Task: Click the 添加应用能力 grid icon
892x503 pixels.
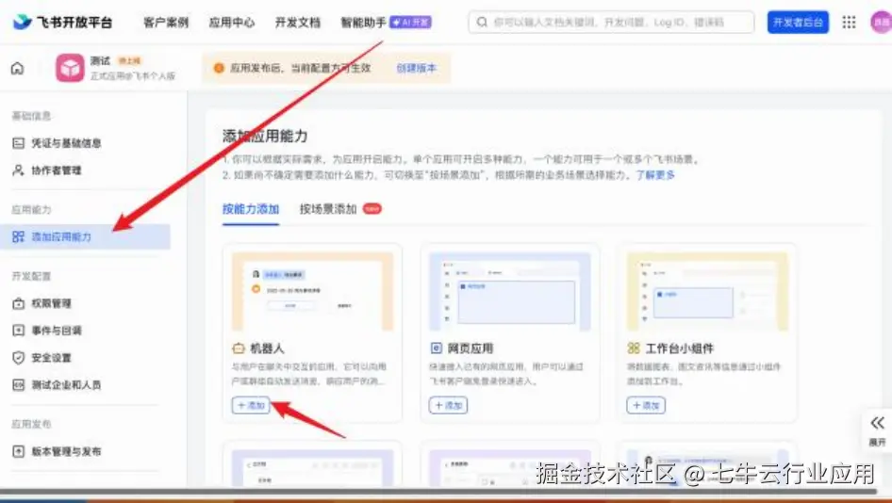Action: (18, 236)
